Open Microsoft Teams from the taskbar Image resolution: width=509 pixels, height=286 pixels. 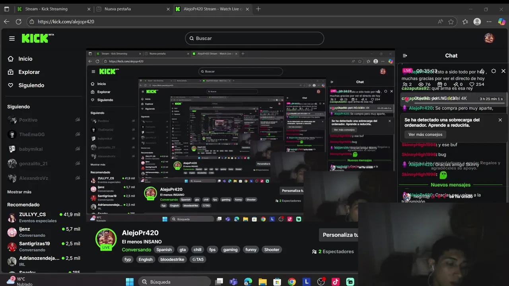[233, 282]
